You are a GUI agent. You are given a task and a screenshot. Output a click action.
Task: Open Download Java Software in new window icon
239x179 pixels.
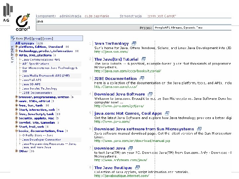click(x=150, y=94)
